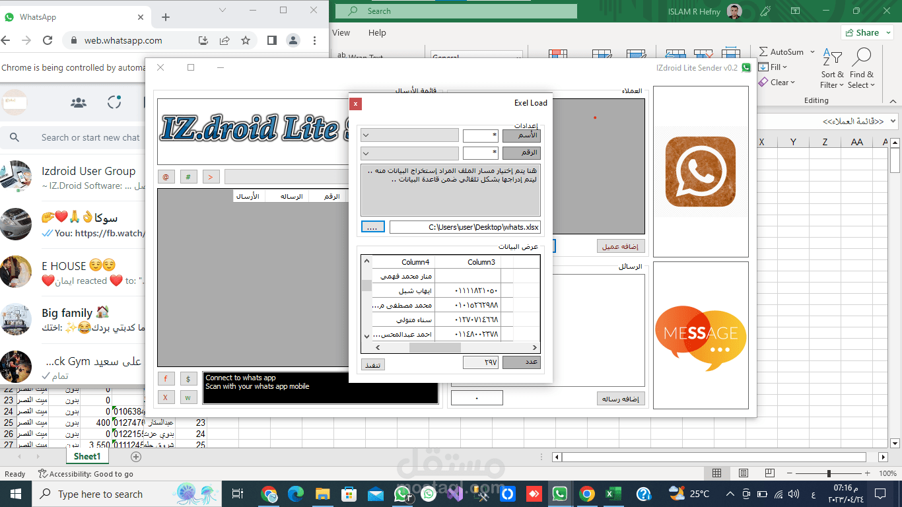Open WhatsApp Communities icon in browser
Screen dimensions: 902x507
pyautogui.click(x=79, y=102)
